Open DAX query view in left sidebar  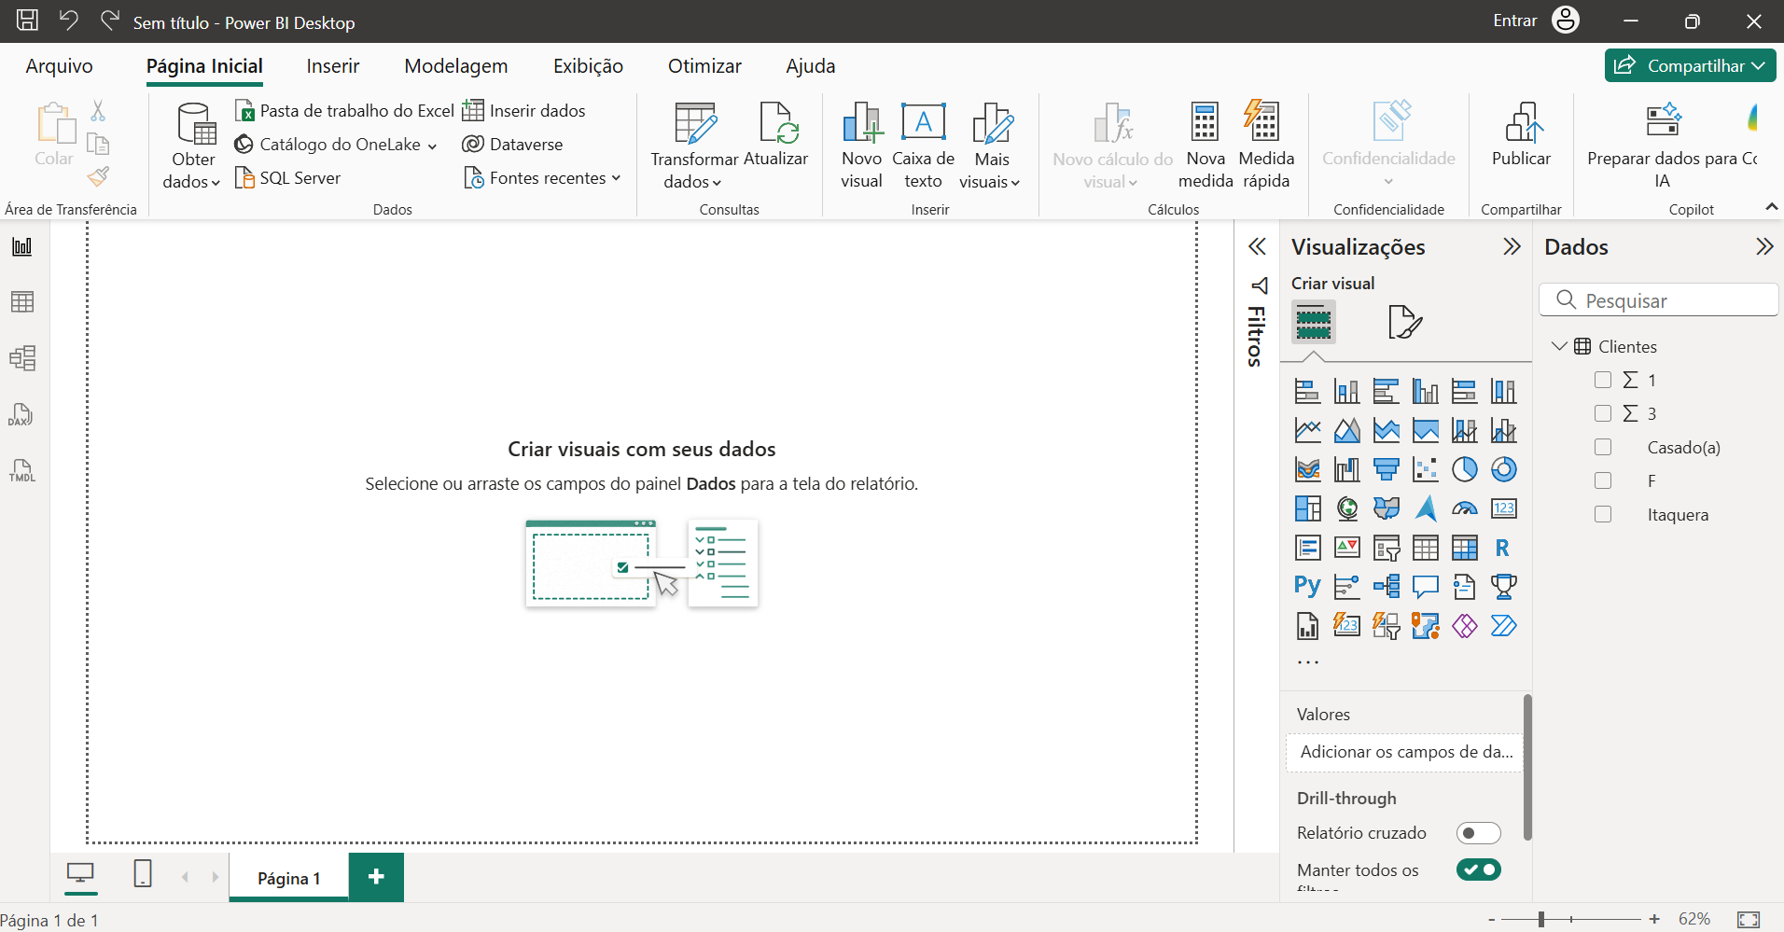[22, 414]
